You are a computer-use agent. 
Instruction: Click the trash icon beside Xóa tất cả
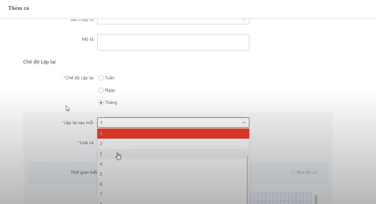[x=292, y=172]
